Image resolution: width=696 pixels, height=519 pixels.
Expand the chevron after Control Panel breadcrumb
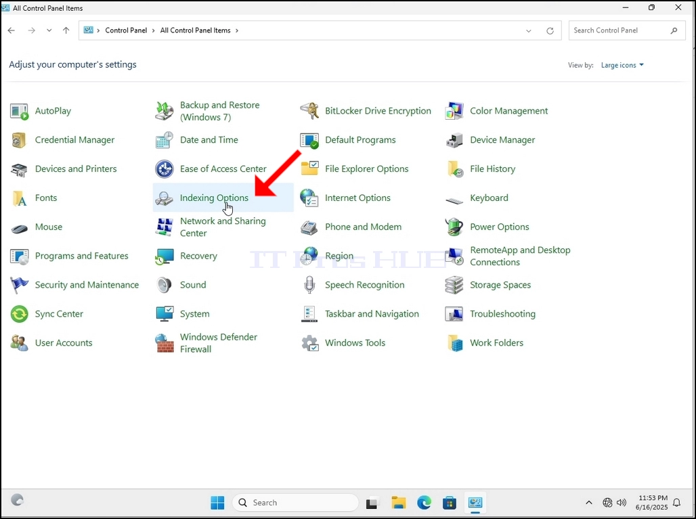pos(154,30)
